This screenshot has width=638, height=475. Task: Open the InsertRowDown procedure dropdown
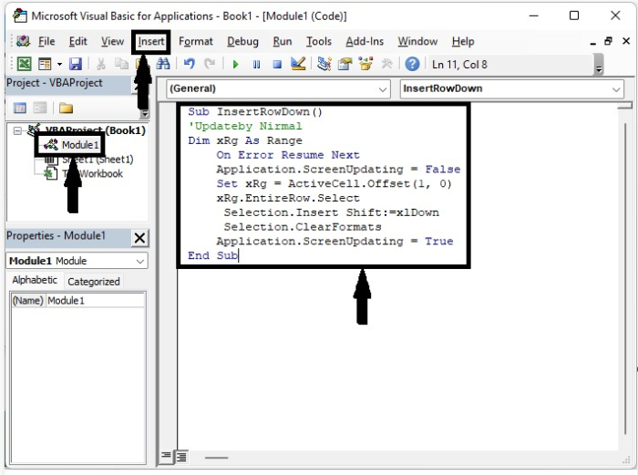point(616,89)
